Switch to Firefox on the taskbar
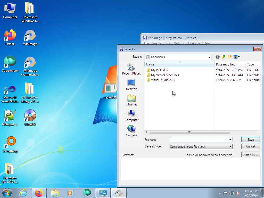This screenshot has width=264, height=198. pyautogui.click(x=39, y=193)
